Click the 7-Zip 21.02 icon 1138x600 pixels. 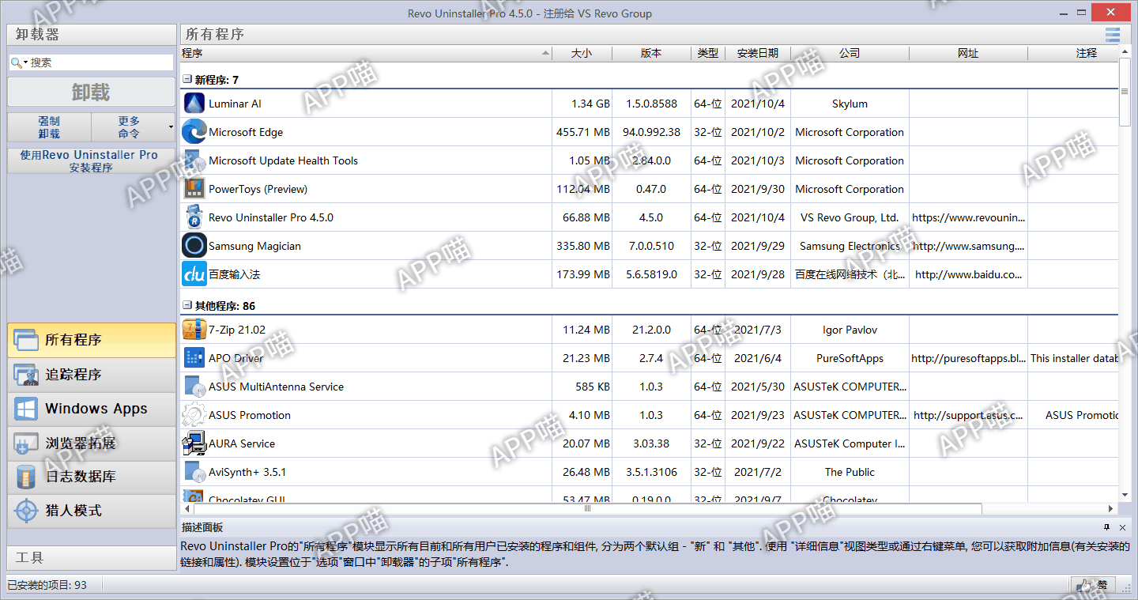coord(194,330)
